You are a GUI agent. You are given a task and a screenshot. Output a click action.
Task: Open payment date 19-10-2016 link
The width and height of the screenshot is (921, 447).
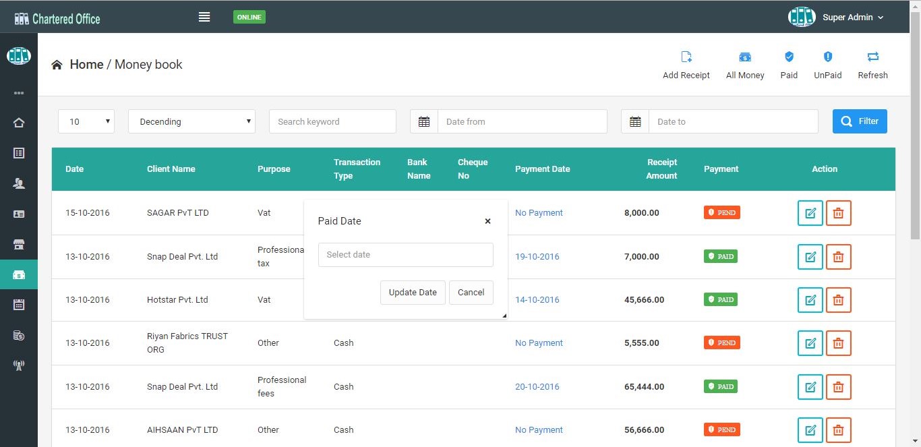(537, 256)
